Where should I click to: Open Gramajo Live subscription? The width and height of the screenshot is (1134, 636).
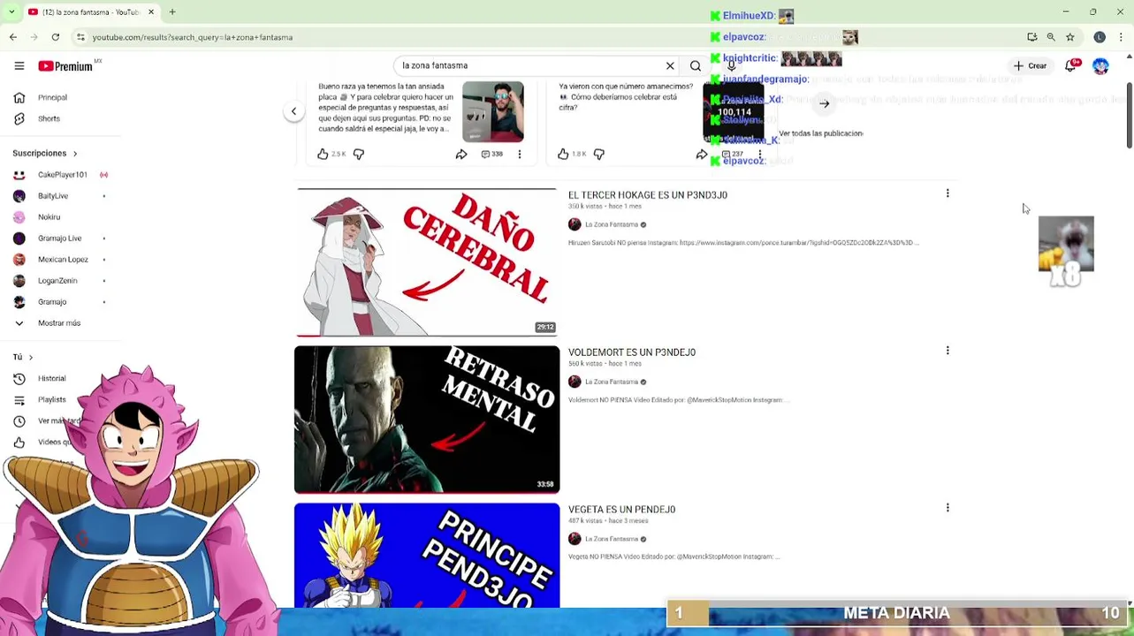60,238
